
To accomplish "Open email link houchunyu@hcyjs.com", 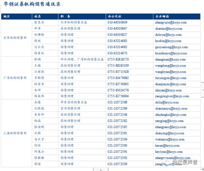I will pyautogui.click(x=171, y=53).
